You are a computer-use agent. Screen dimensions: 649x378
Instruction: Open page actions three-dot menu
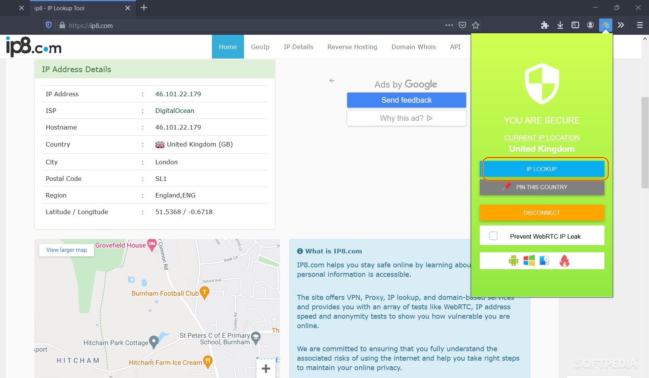[449, 25]
